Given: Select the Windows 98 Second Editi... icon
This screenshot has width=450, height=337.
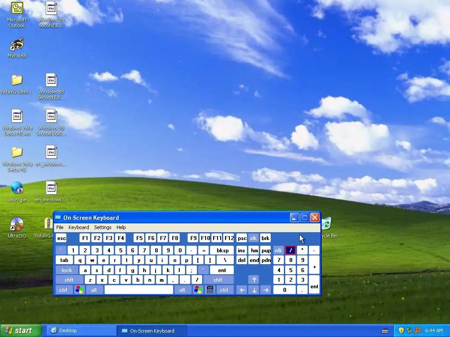Looking at the screenshot, I should [51, 122].
